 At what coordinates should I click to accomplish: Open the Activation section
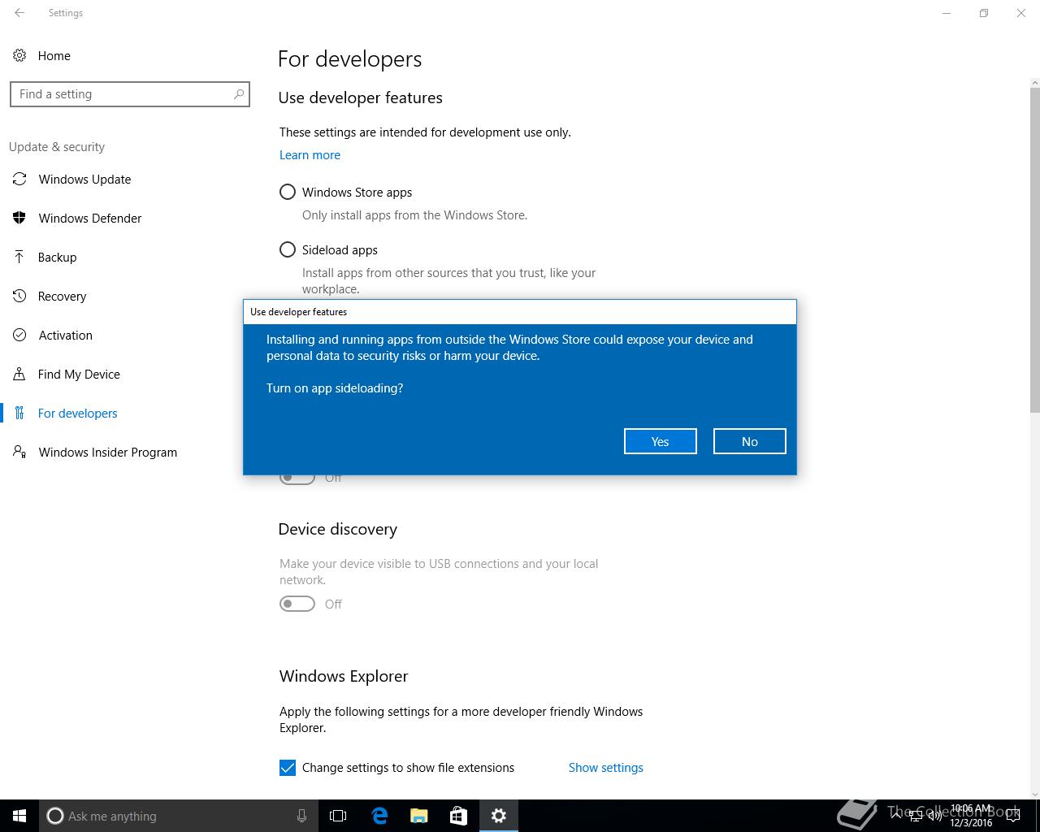pyautogui.click(x=65, y=336)
